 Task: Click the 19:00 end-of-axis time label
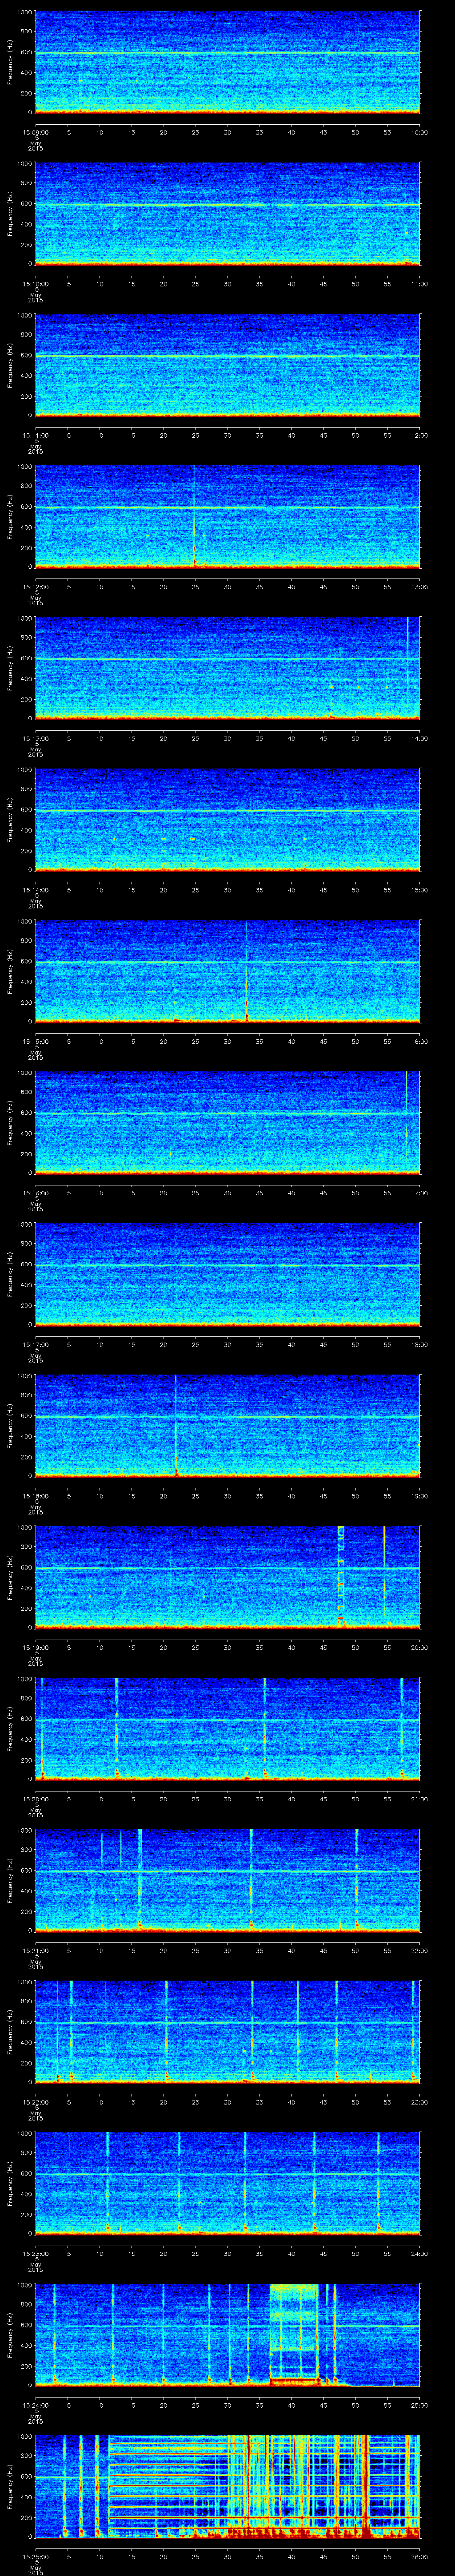point(419,1496)
